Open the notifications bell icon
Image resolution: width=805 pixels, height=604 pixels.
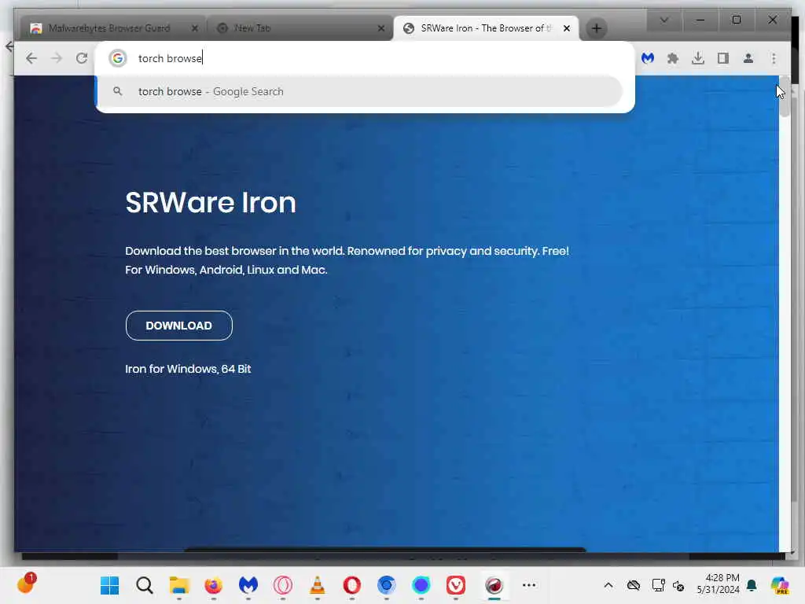pos(752,585)
